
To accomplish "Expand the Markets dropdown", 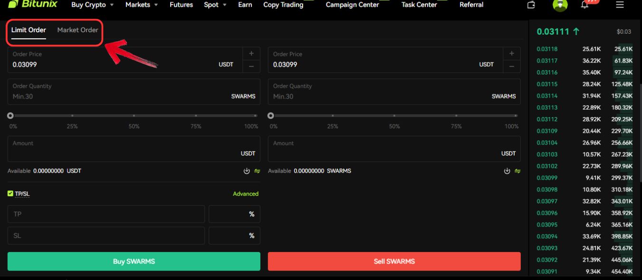I will point(142,5).
